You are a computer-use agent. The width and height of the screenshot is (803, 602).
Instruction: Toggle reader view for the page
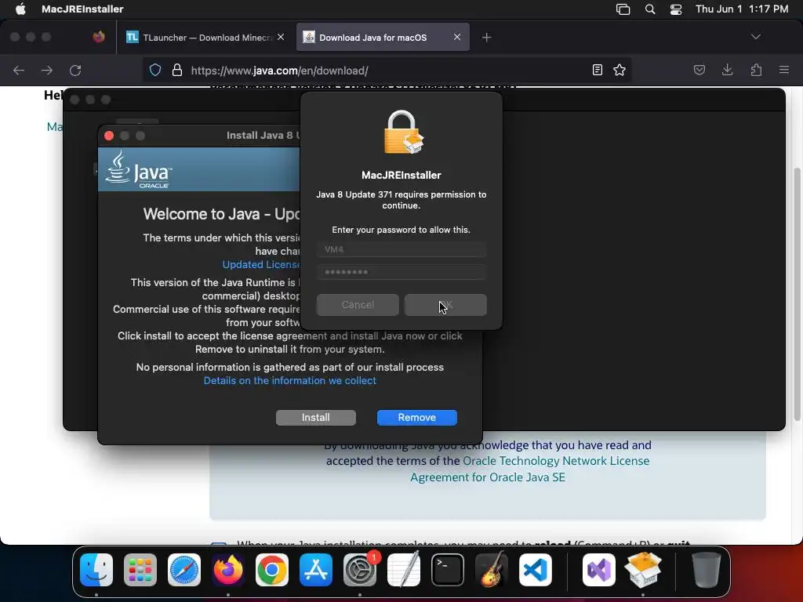coord(597,70)
